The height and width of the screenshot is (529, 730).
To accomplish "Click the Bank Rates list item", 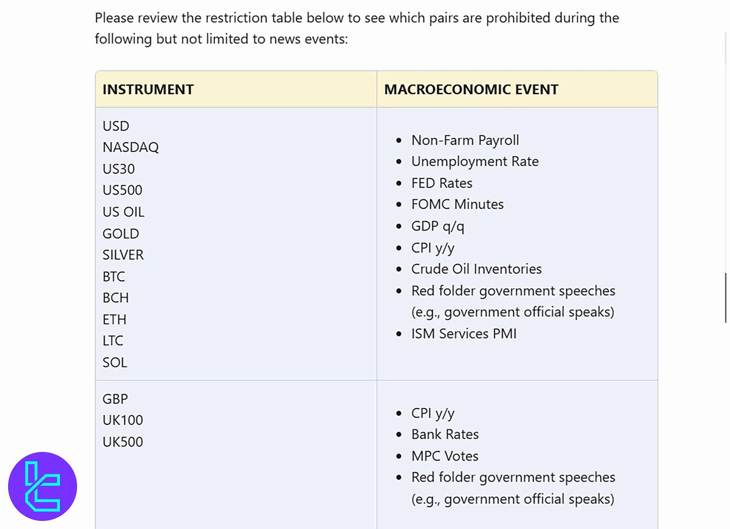I will pos(445,435).
